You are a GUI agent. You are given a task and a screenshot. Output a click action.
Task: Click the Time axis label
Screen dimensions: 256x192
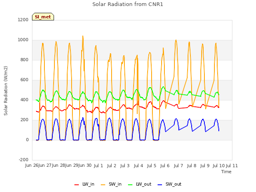click(226, 172)
